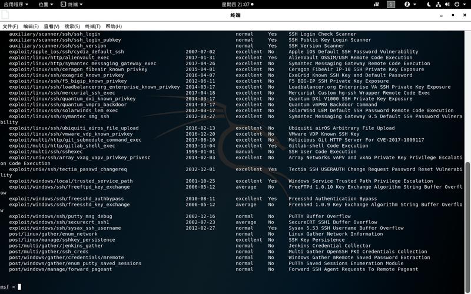The width and height of the screenshot is (471, 294).
Task: Click exploit/unix/ssh/tectia_passwd_changereq path
Action: (x=68, y=169)
